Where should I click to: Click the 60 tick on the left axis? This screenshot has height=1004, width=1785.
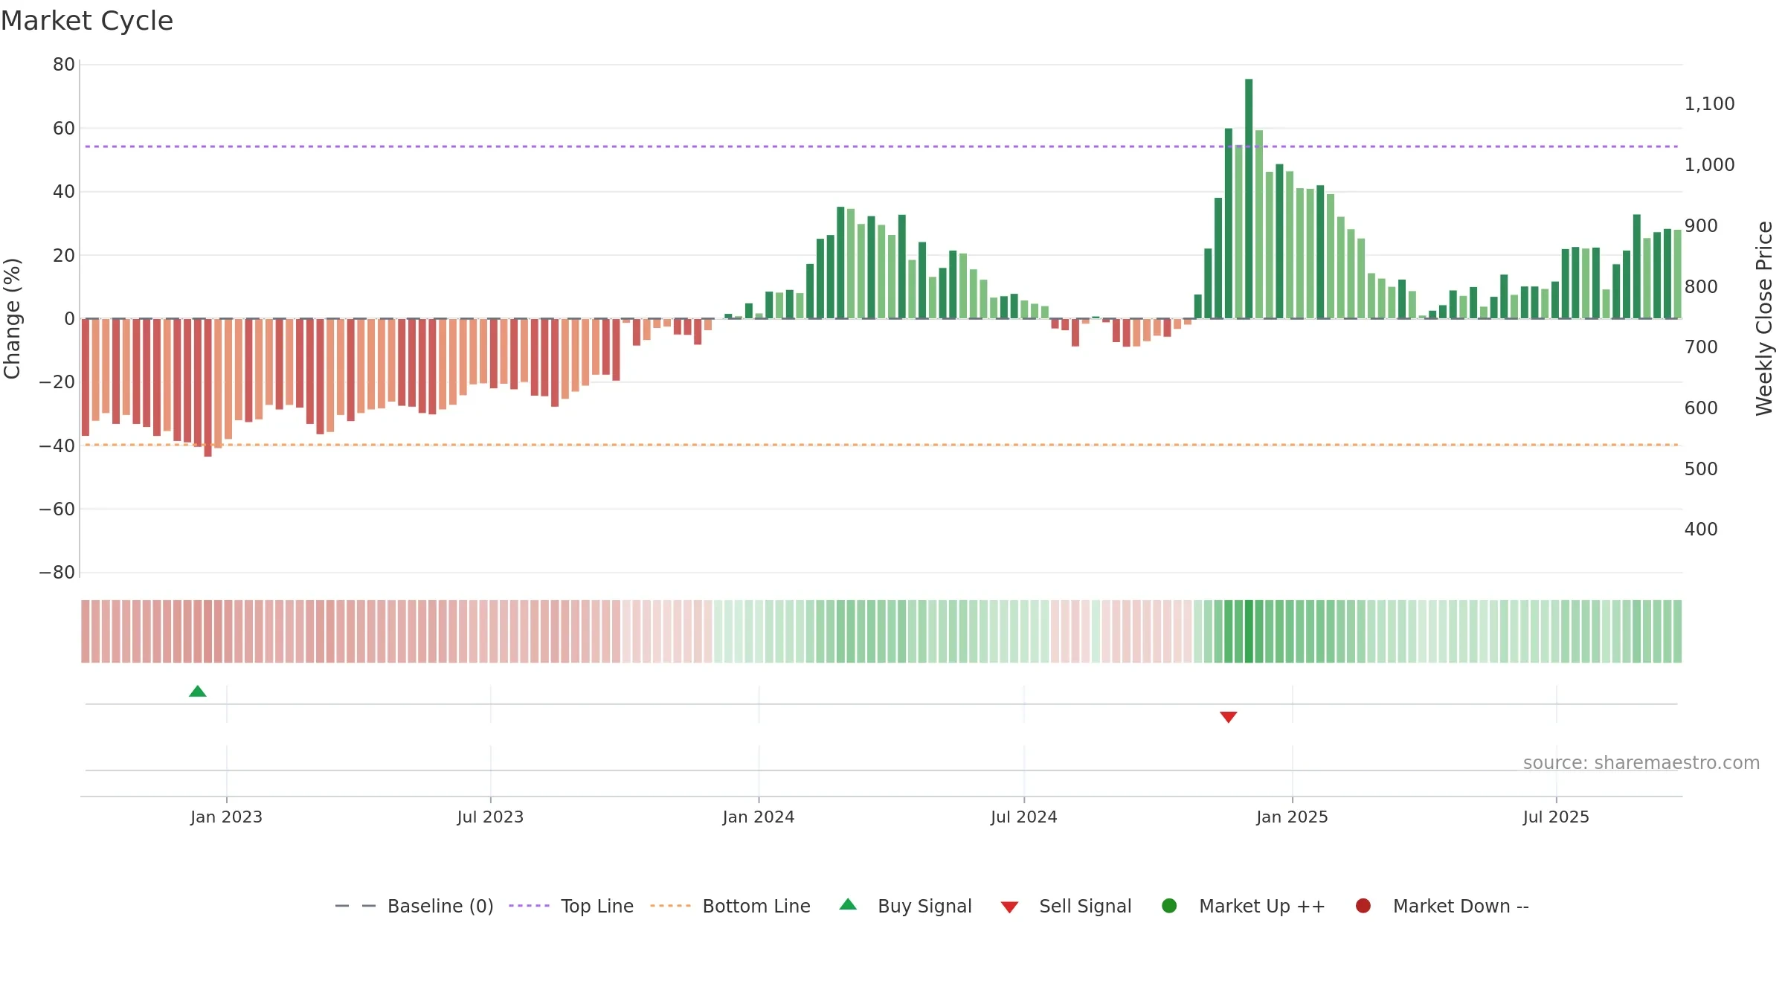click(x=64, y=129)
